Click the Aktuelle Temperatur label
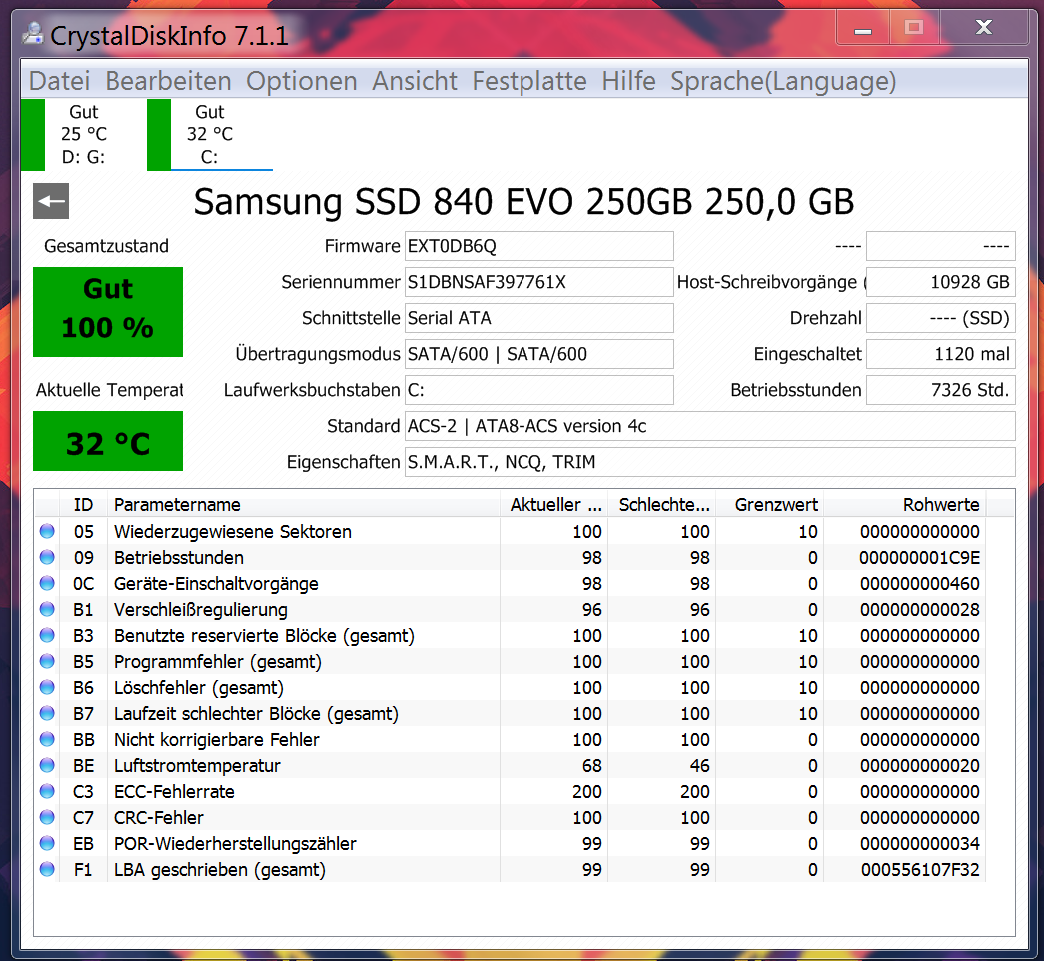This screenshot has height=961, width=1044. pos(109,390)
